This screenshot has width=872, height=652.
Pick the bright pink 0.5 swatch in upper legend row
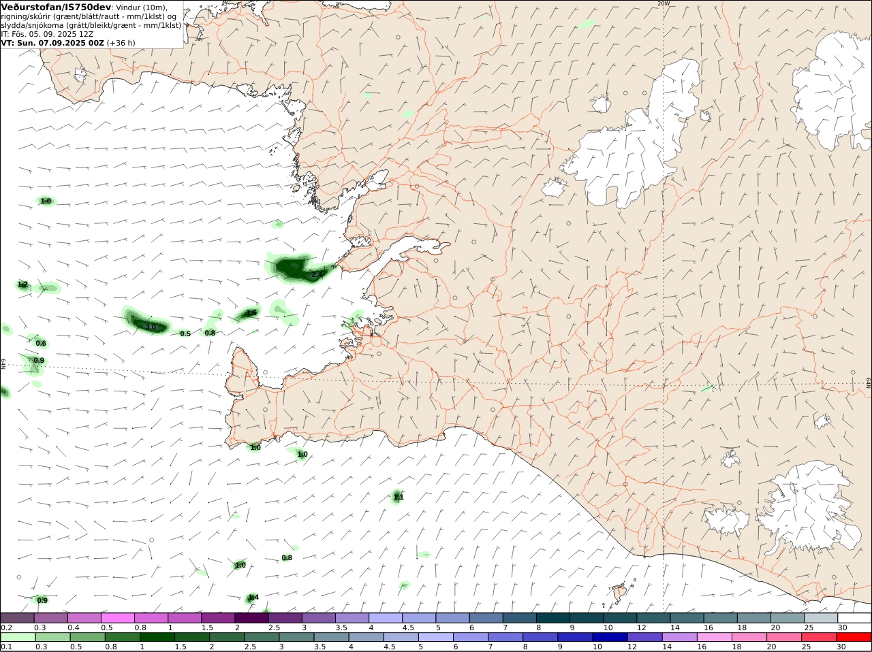[117, 618]
